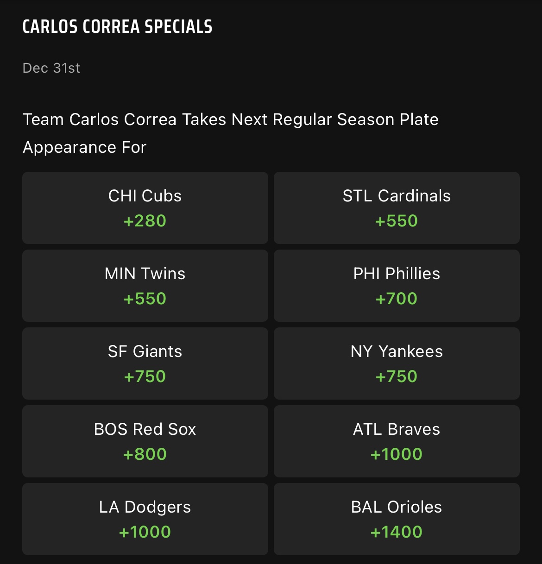Select BAL Orioles +1400 bet
This screenshot has height=564, width=542.
[x=397, y=519]
